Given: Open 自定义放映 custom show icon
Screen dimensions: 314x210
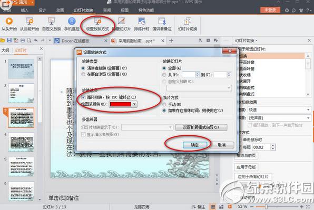Looking at the screenshot, I should pyautogui.click(x=51, y=21).
